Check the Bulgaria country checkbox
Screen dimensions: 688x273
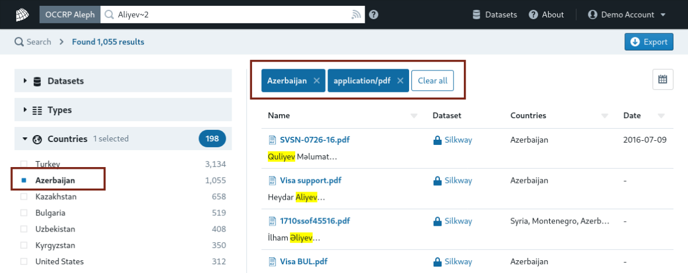pos(24,213)
